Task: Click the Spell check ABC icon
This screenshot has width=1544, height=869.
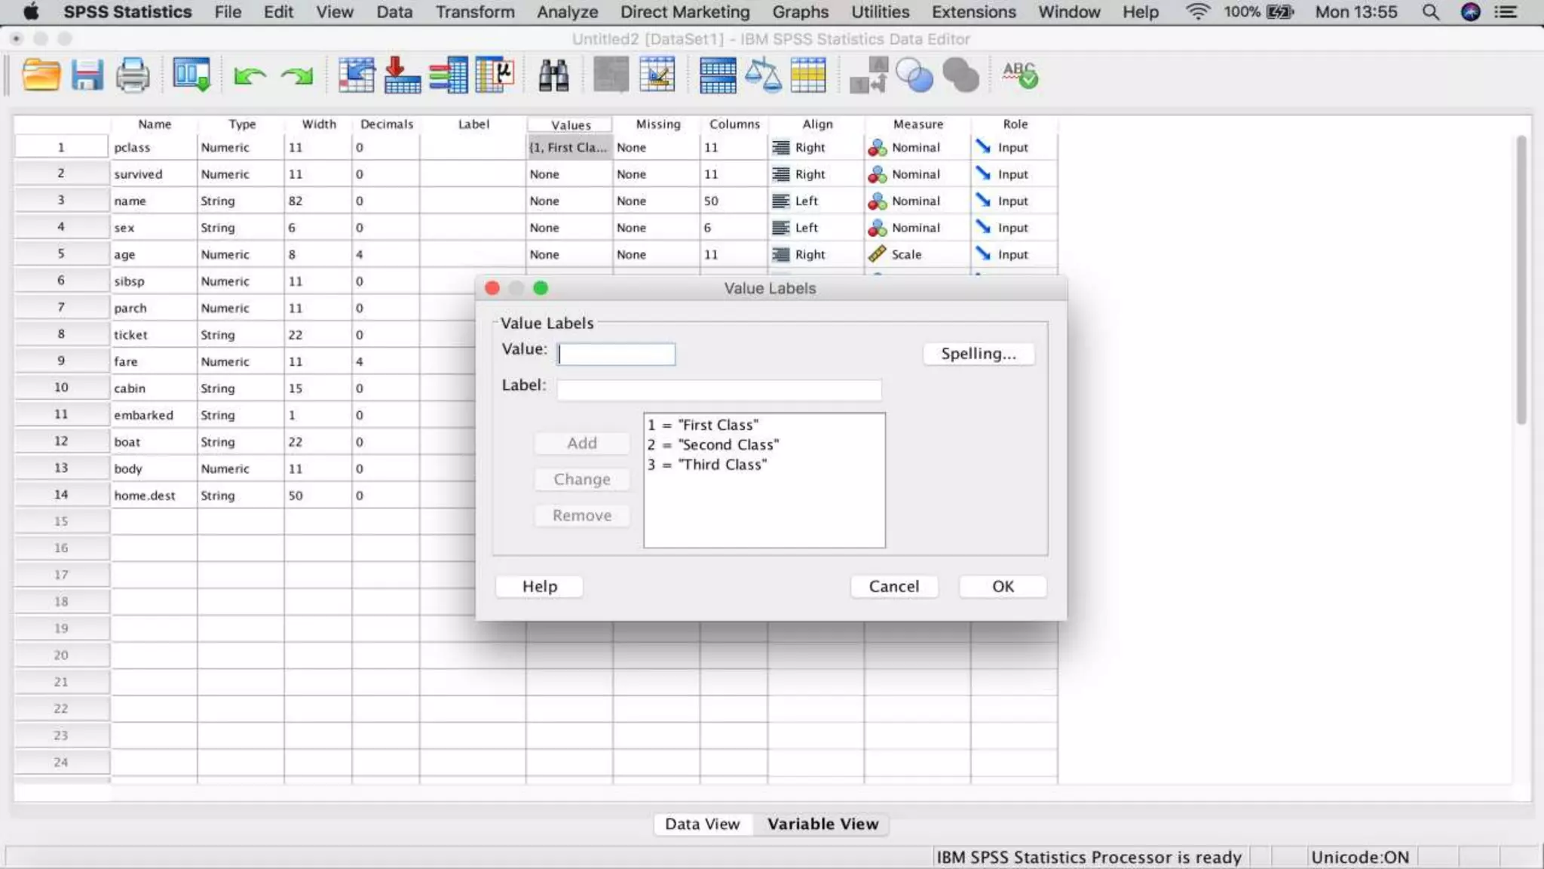Action: pyautogui.click(x=1019, y=75)
